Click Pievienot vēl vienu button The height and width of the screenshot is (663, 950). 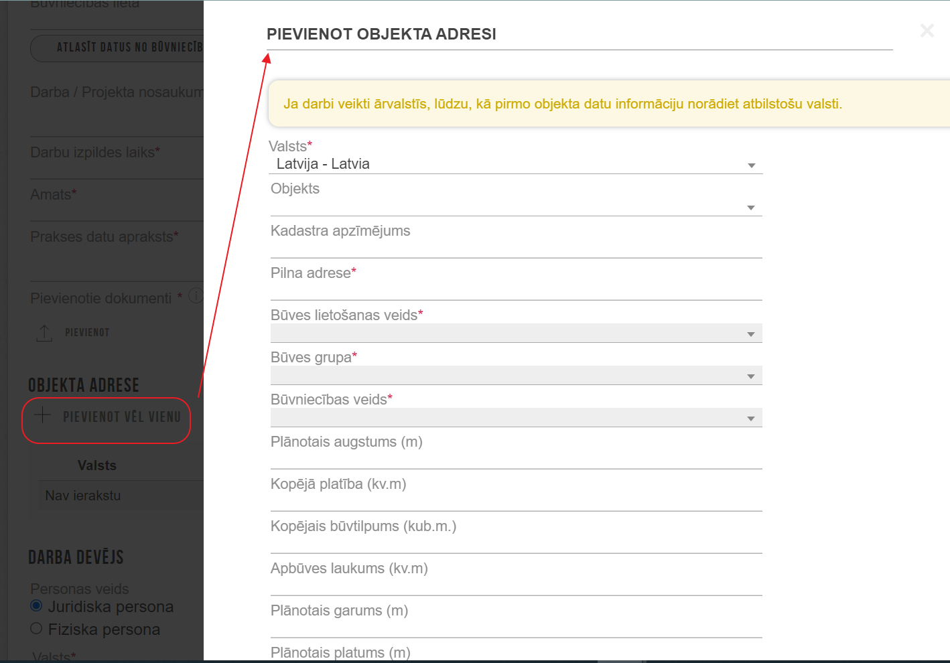click(x=107, y=417)
